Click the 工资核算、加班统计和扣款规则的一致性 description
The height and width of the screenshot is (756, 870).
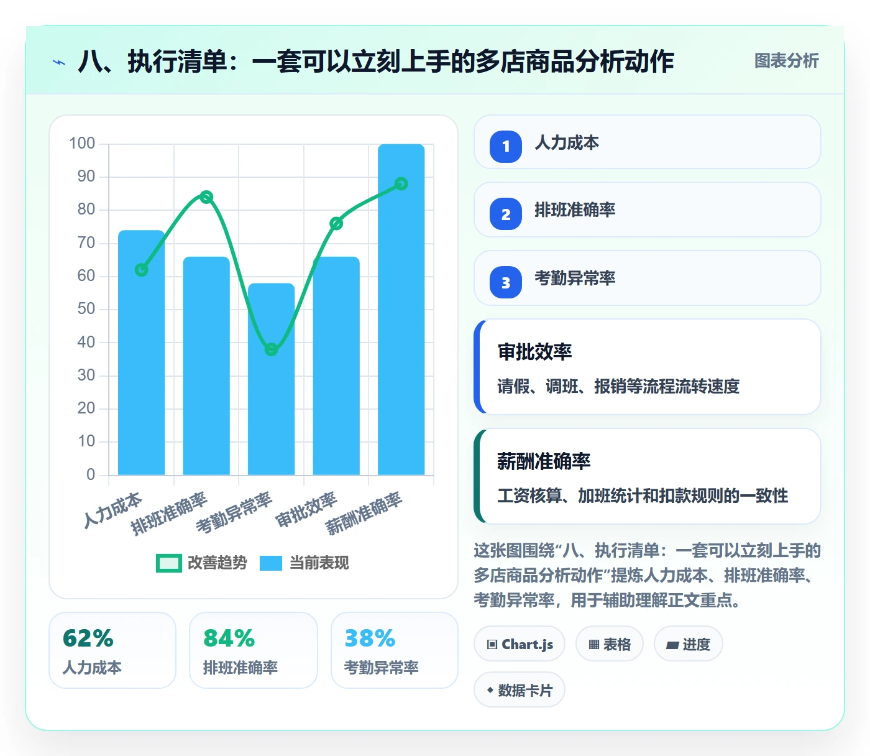point(643,496)
